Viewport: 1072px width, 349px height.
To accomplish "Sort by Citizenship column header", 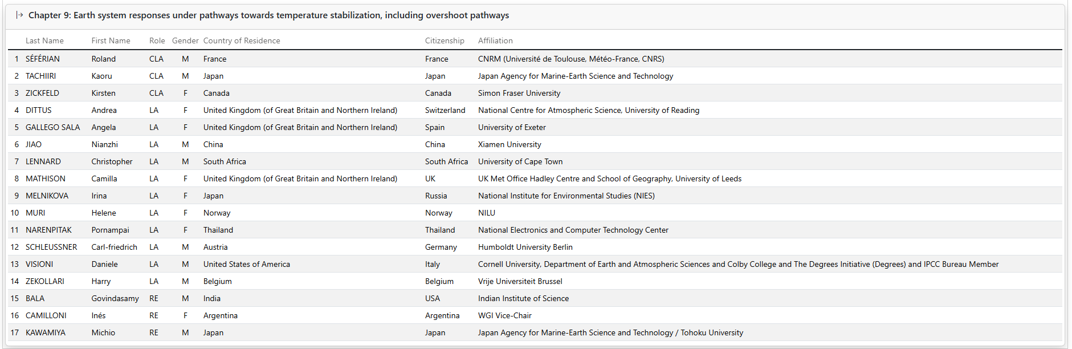I will 445,40.
